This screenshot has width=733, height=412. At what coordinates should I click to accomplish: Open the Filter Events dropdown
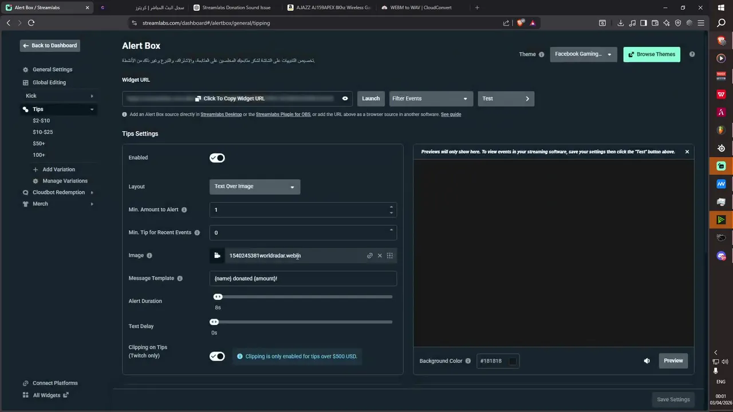(431, 98)
